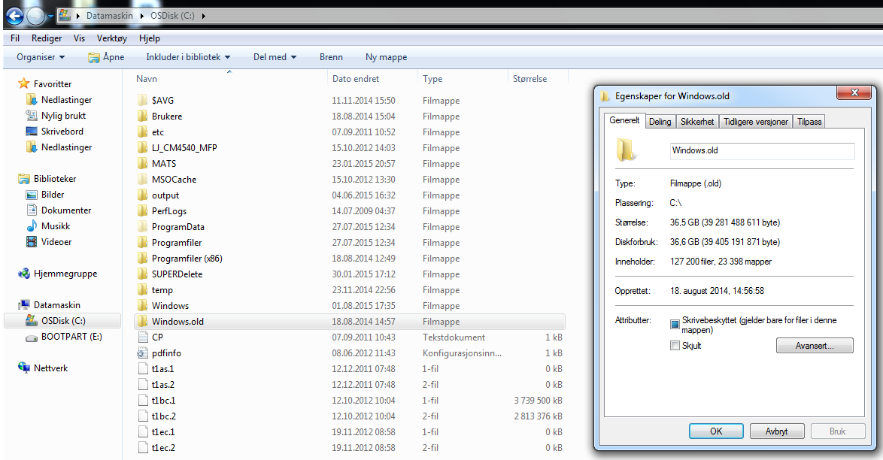This screenshot has height=460, width=883.
Task: Click the Favoritter star icon
Action: click(23, 83)
